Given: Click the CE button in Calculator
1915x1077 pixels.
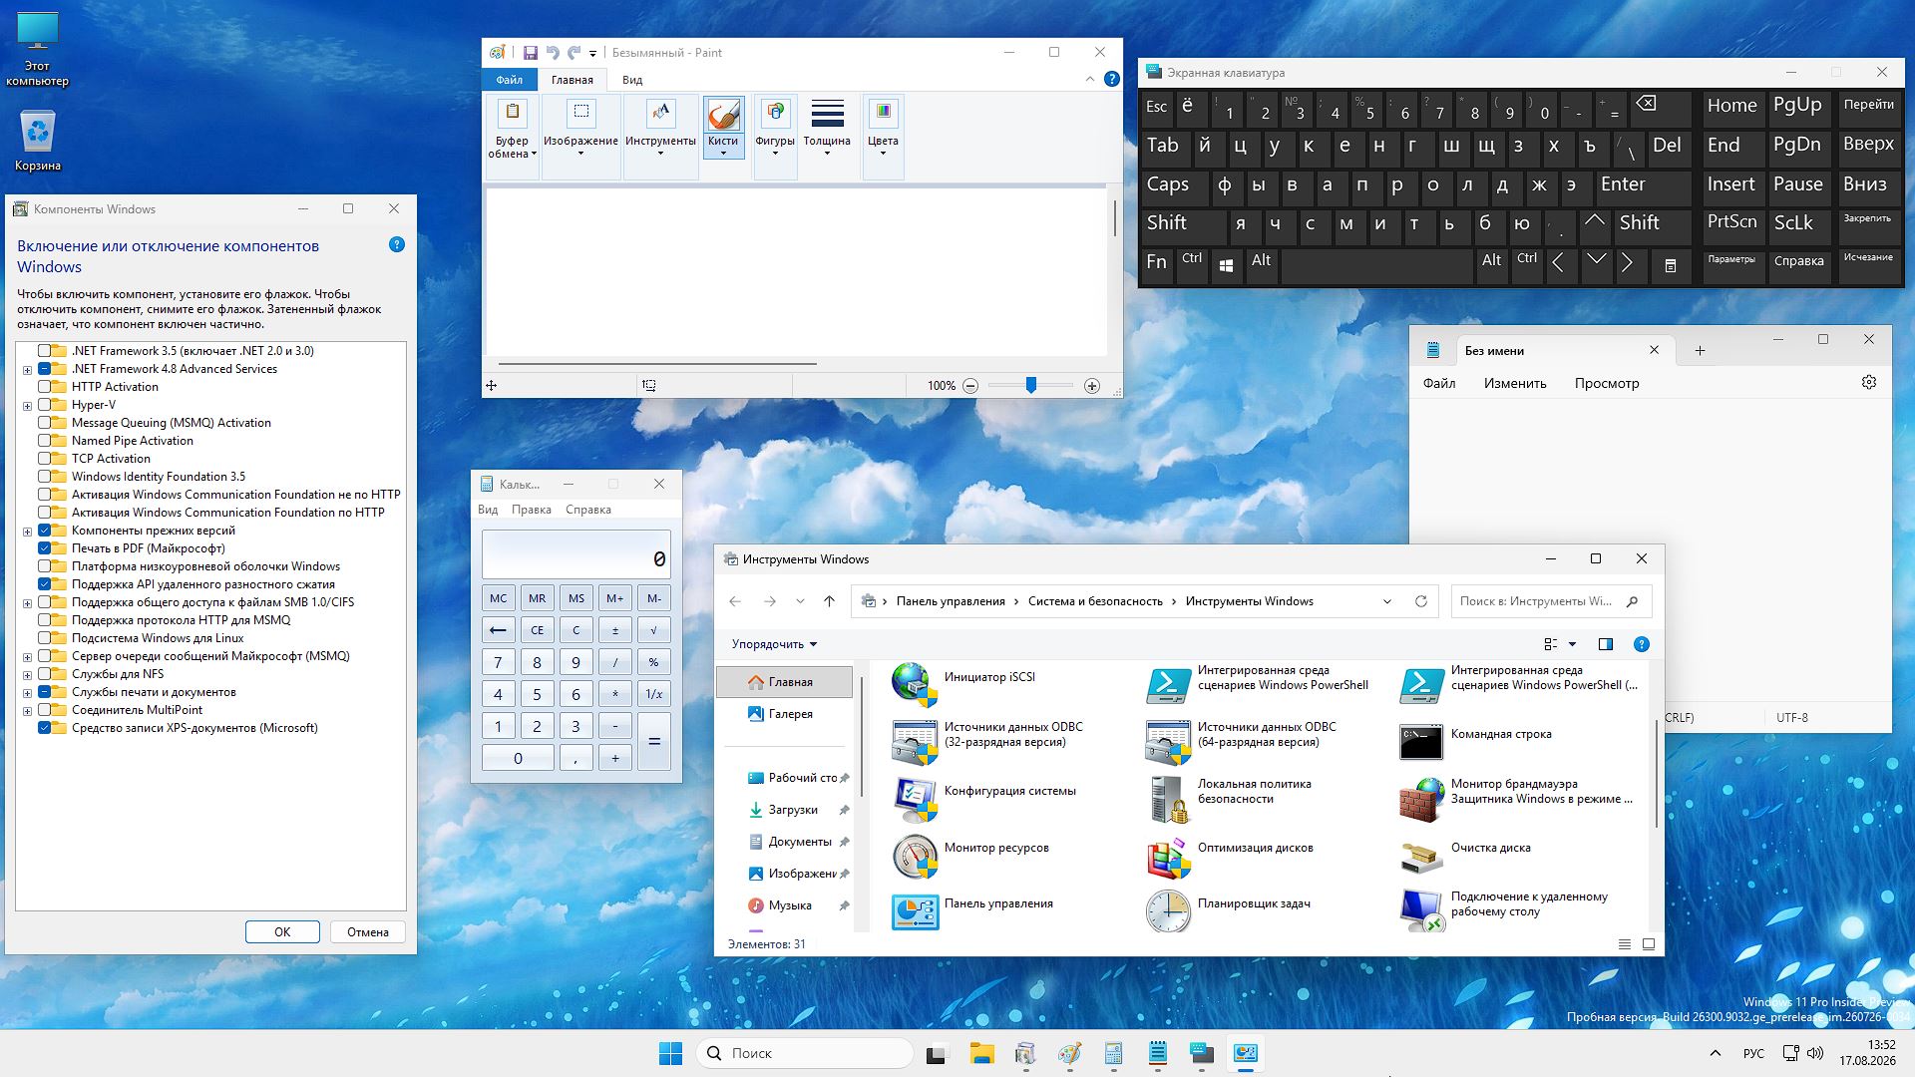Looking at the screenshot, I should [537, 630].
